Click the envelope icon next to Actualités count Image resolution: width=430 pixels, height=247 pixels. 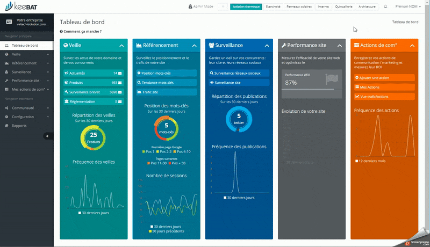[121, 73]
